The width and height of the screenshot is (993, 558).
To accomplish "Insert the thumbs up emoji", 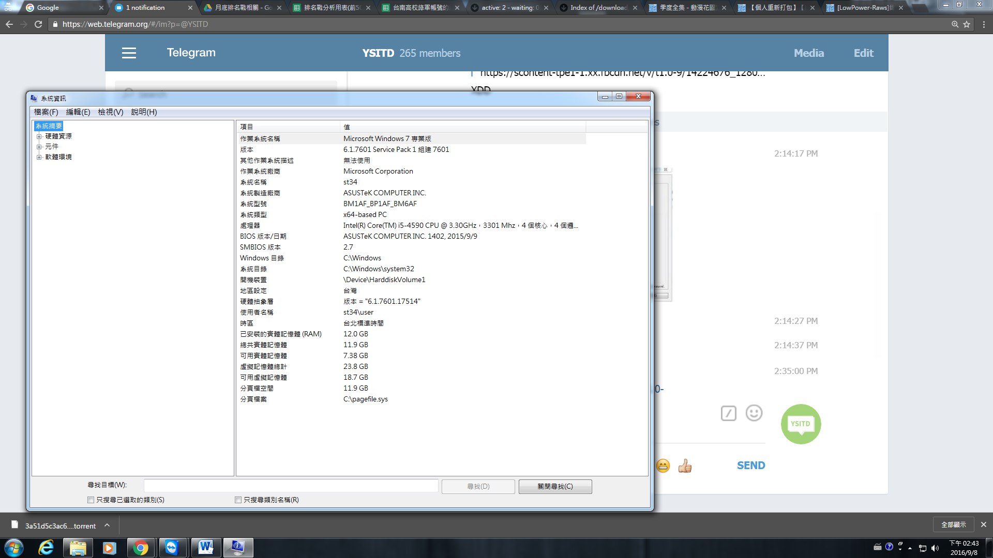I will [685, 466].
